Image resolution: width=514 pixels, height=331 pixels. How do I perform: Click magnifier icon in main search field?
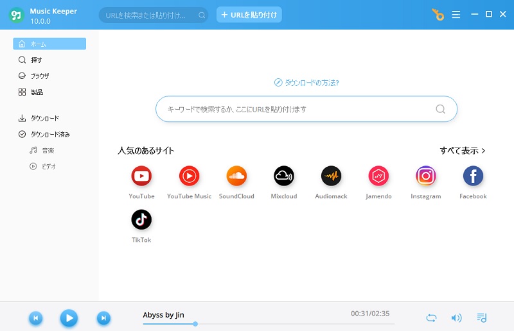(440, 108)
